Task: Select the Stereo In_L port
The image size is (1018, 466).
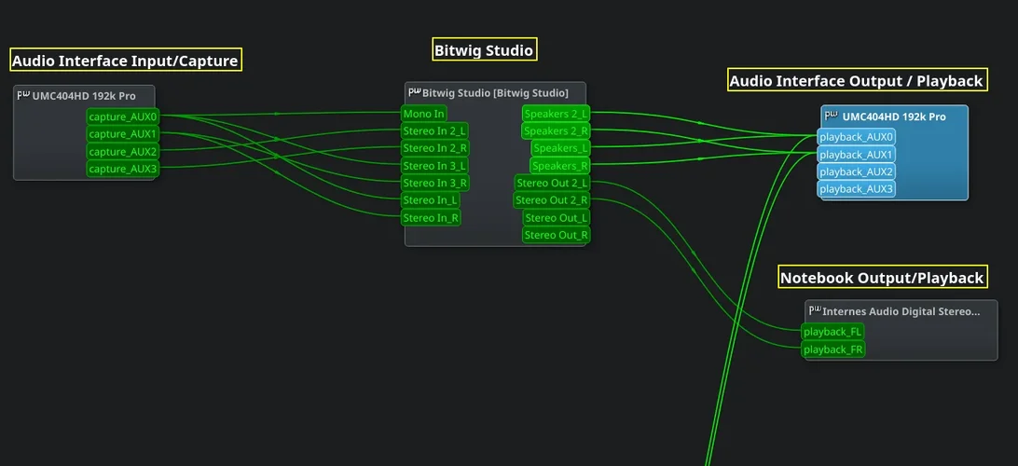Action: pyautogui.click(x=431, y=199)
